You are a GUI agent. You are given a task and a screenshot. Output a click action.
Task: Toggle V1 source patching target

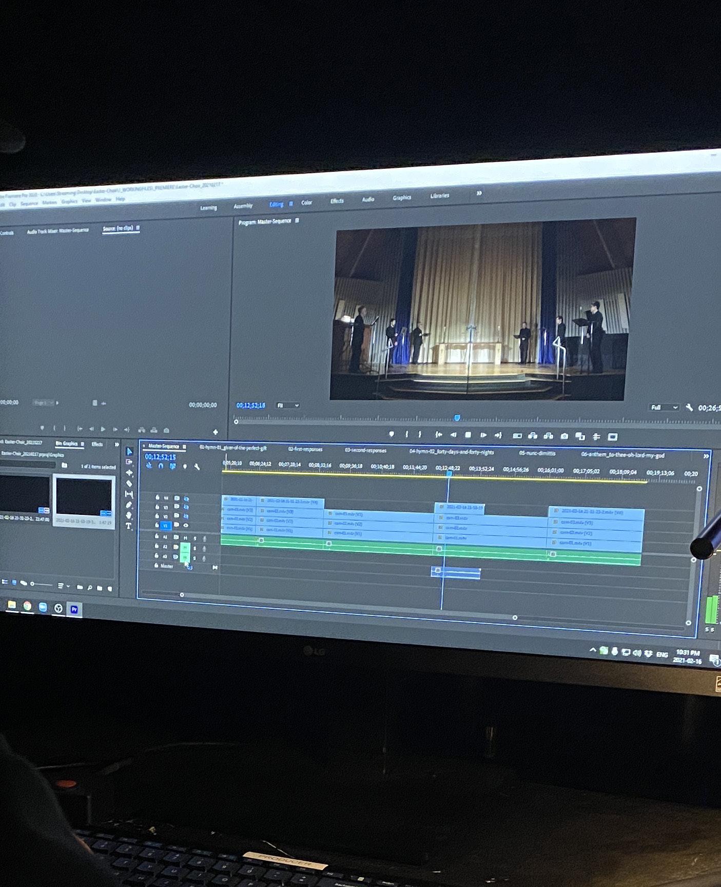(165, 526)
